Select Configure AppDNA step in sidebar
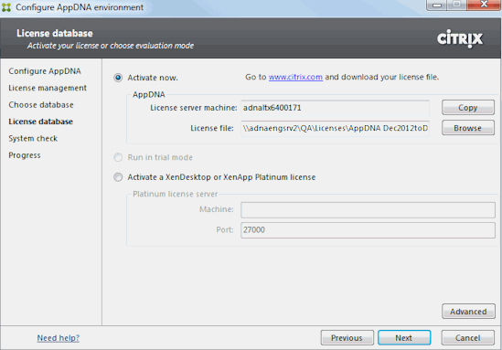Viewport: 502px width, 350px height. tap(45, 71)
